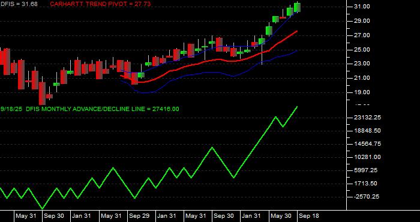Screen dimensions: 420x222
Task: Click the CARHARTT TREND PIVOT = 27.73 label
Action: pos(100,4)
